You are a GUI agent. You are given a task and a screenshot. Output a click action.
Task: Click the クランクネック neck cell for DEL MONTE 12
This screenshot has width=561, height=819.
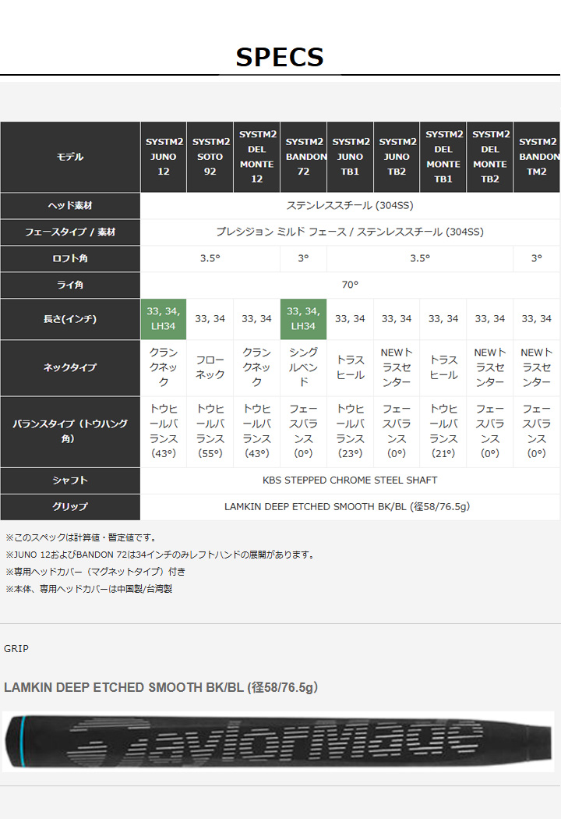(x=257, y=367)
